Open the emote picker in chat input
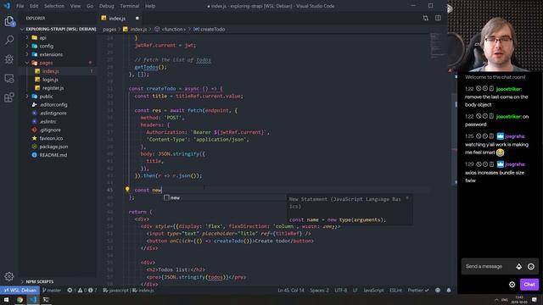The width and height of the screenshot is (543, 305). (x=531, y=266)
